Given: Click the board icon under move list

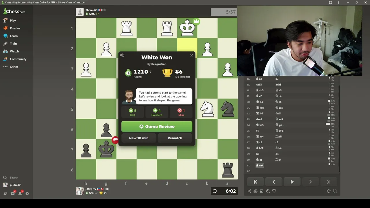Looking at the screenshot, I should 262,191.
